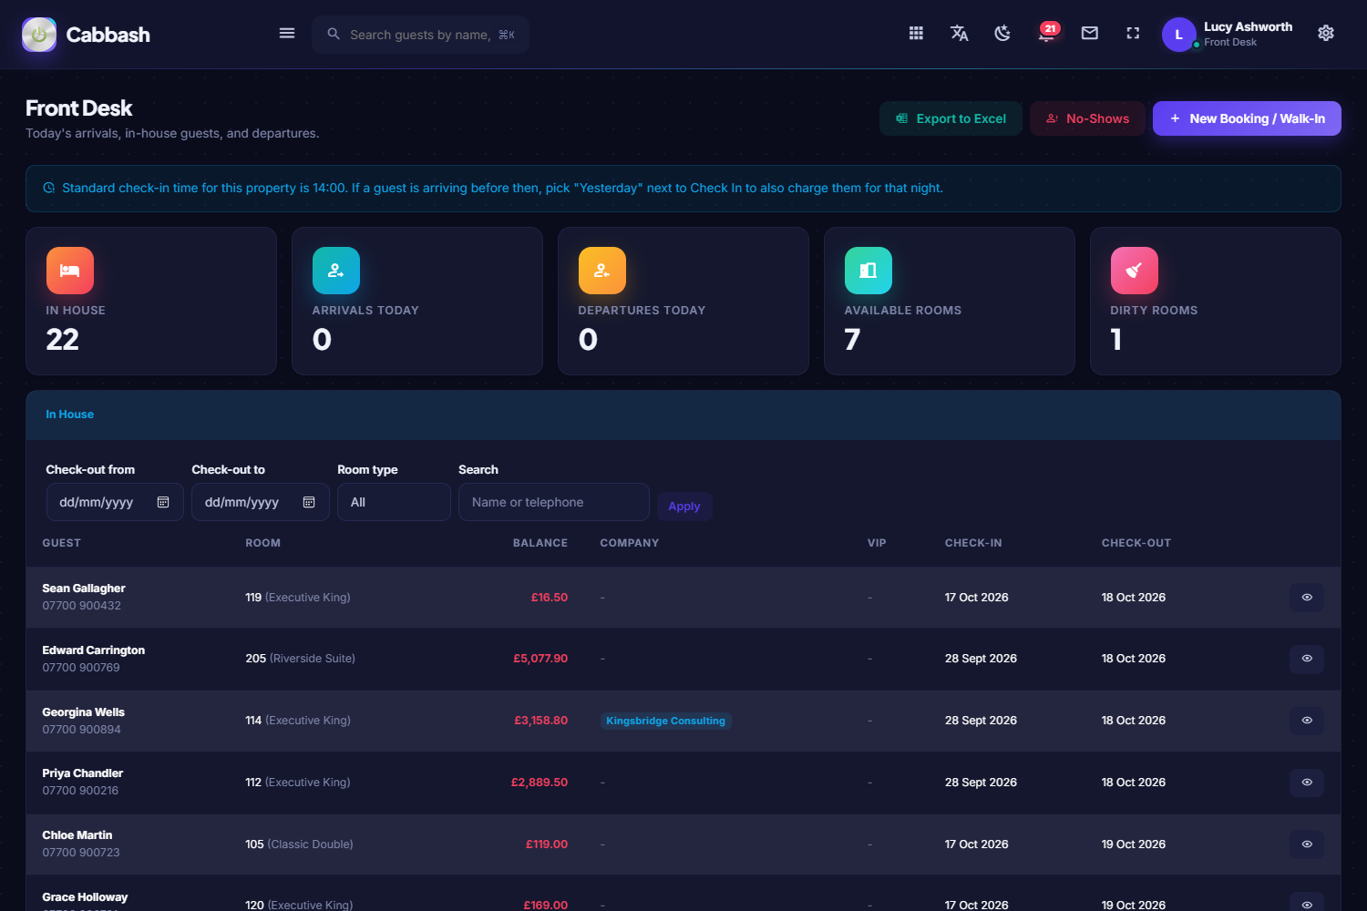Click the Departures Today icon
This screenshot has height=911, width=1367.
pyautogui.click(x=602, y=271)
